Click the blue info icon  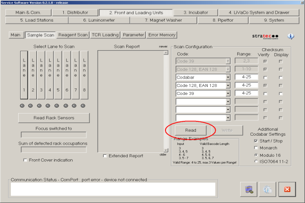[x=290, y=36]
